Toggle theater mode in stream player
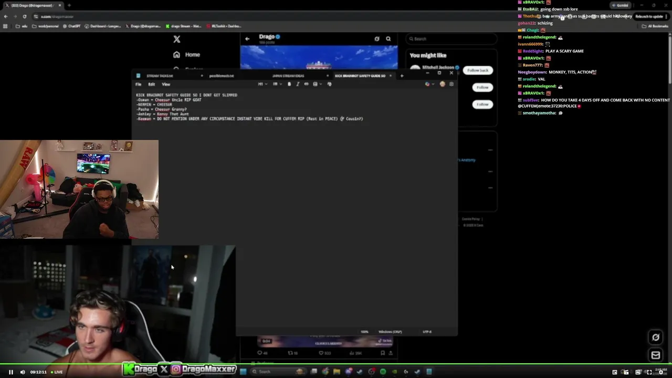 coord(638,372)
